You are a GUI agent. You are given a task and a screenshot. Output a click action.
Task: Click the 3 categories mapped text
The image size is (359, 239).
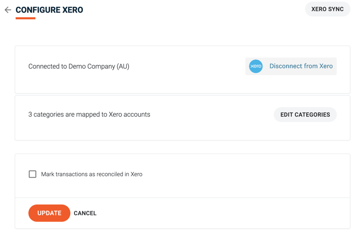tap(89, 114)
